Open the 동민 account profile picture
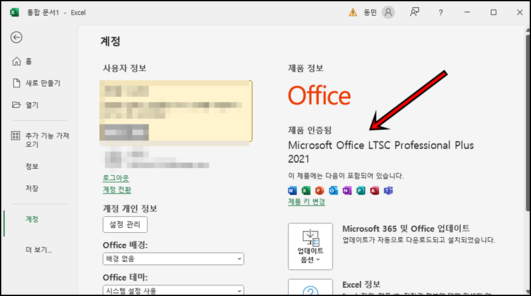Screen dimensions: 531x296 tap(388, 13)
